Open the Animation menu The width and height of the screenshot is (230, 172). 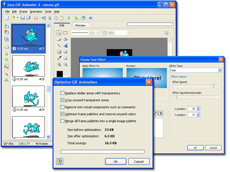[x=36, y=11]
